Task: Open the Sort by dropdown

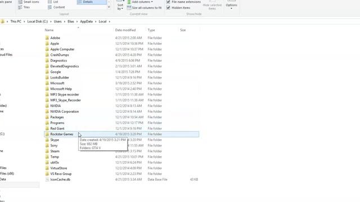Action: [x=120, y=6]
